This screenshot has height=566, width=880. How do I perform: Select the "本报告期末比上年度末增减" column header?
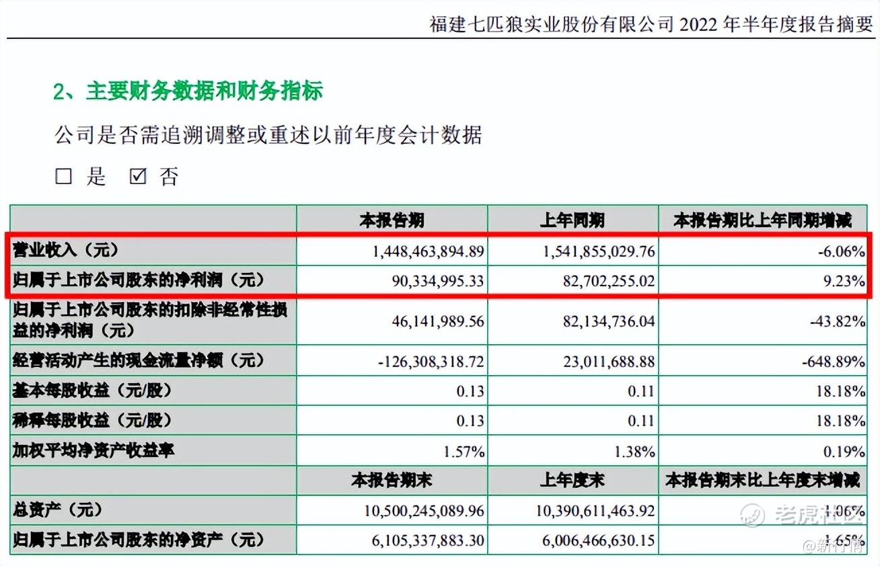click(763, 480)
